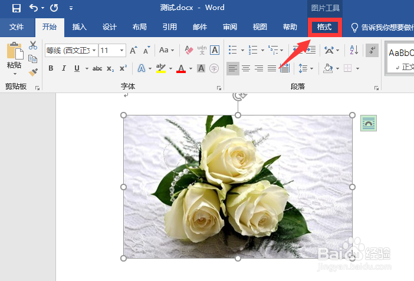
Task: Click the Numbering list icon
Action: tap(253, 50)
